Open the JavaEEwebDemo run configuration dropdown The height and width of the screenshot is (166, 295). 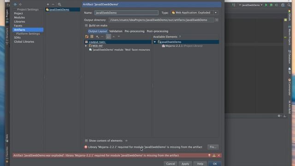point(251,5)
